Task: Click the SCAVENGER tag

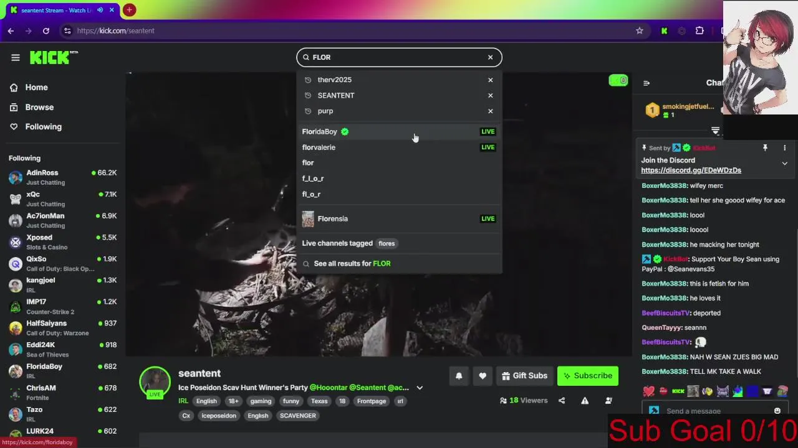Action: coord(298,416)
